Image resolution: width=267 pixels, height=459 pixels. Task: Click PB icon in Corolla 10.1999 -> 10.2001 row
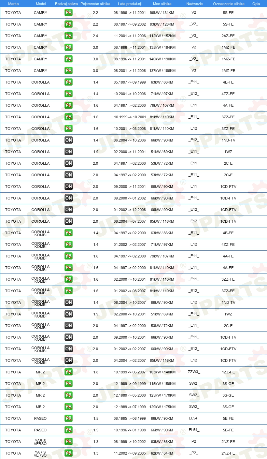68,117
